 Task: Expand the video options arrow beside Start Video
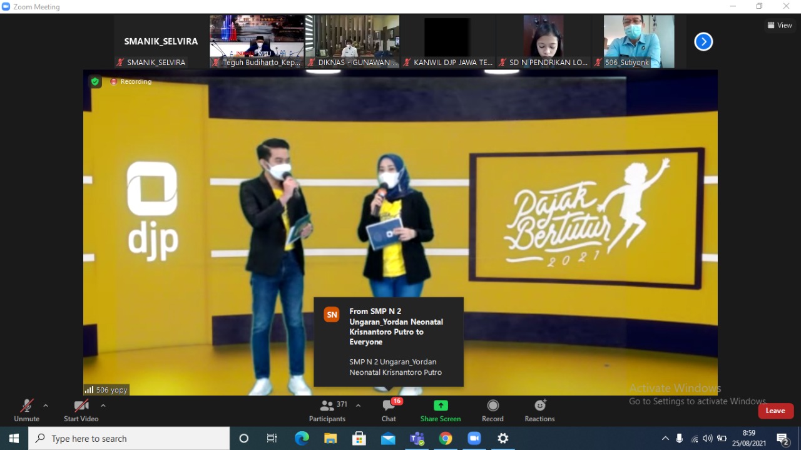(x=103, y=406)
